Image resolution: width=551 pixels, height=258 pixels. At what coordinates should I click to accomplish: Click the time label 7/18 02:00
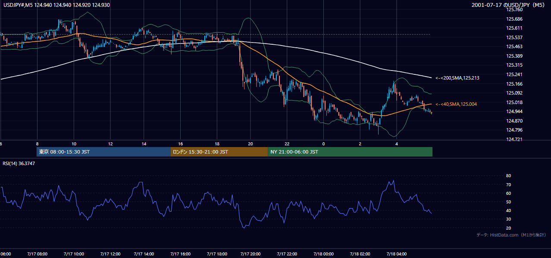tap(360, 254)
